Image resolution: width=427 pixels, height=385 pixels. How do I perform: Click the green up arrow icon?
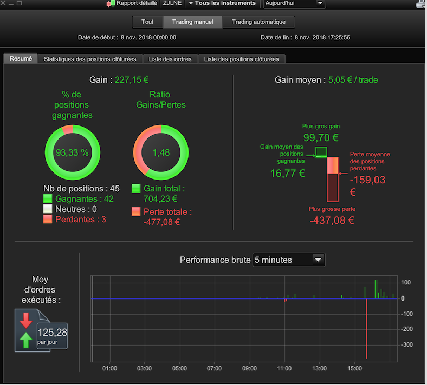(26, 340)
